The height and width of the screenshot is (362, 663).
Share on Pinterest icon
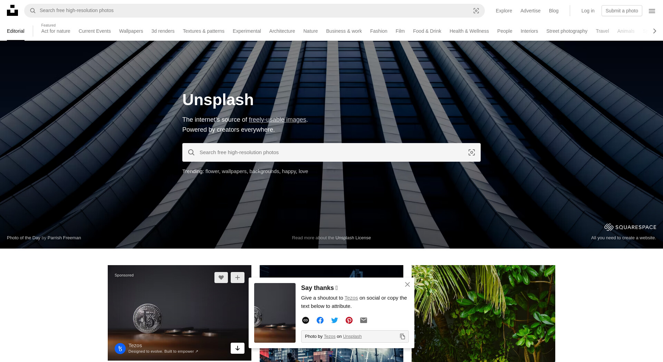(x=349, y=320)
